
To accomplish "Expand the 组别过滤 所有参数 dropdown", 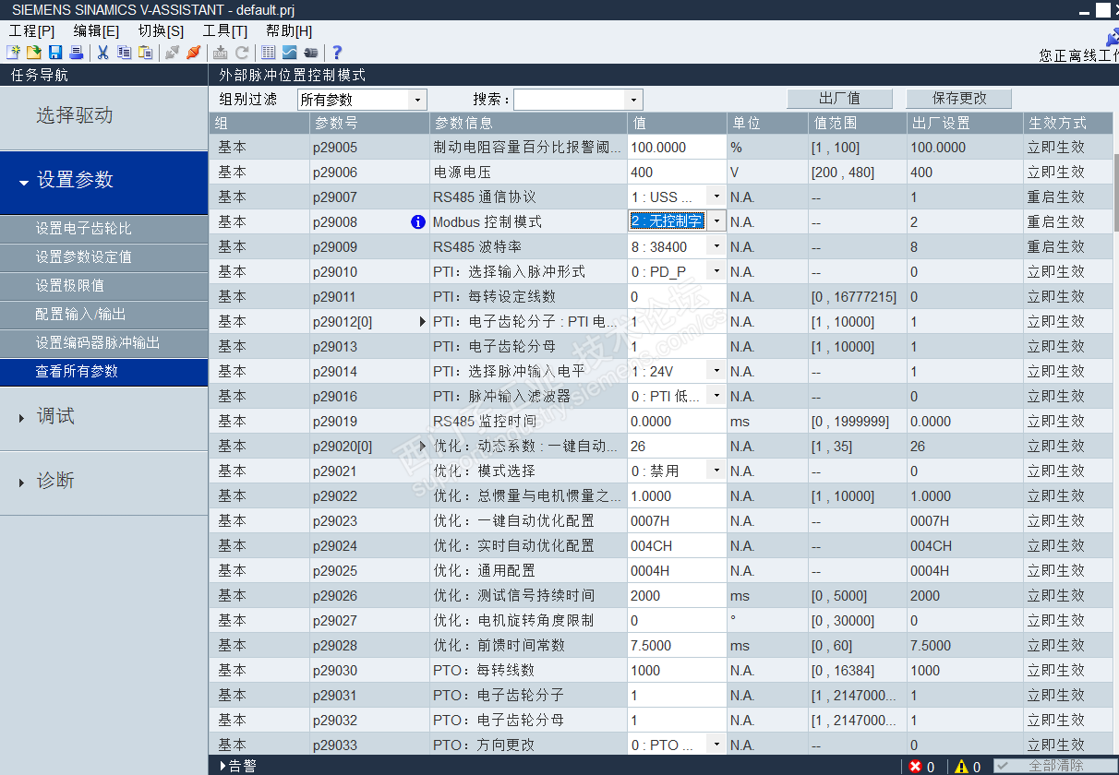I will (x=418, y=99).
